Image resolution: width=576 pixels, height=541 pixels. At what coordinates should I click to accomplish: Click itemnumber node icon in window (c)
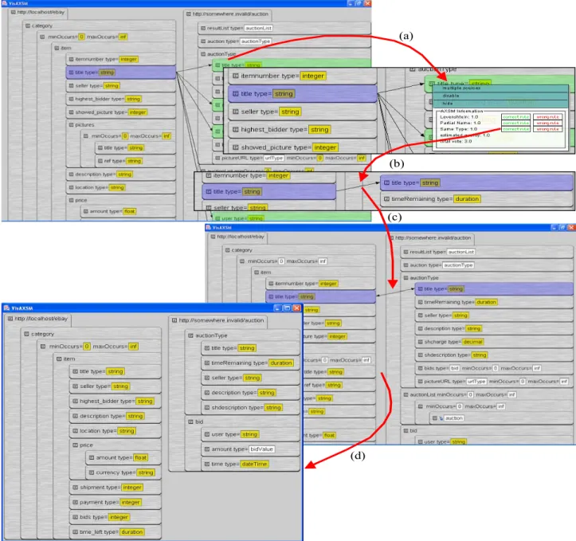click(x=271, y=284)
